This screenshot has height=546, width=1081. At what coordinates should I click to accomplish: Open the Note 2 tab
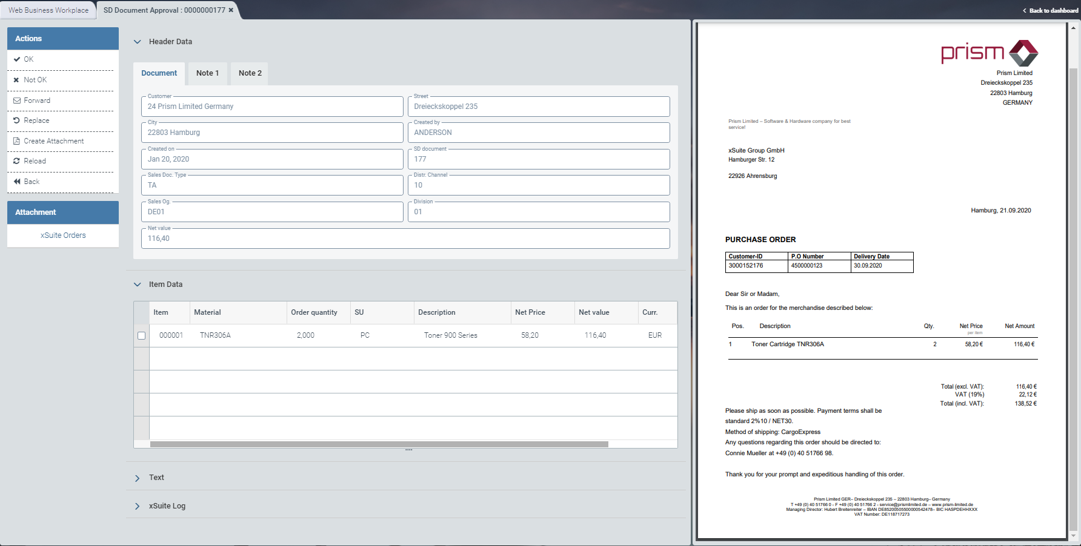pos(250,73)
